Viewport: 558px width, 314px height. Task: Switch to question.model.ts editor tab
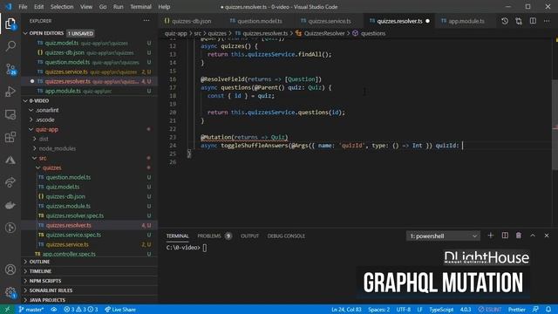pos(259,21)
